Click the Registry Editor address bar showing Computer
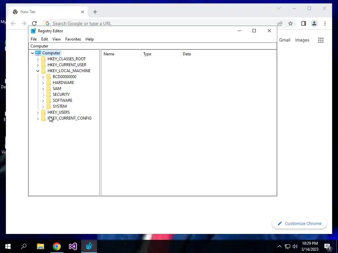This screenshot has width=338, height=253. pyautogui.click(x=152, y=46)
